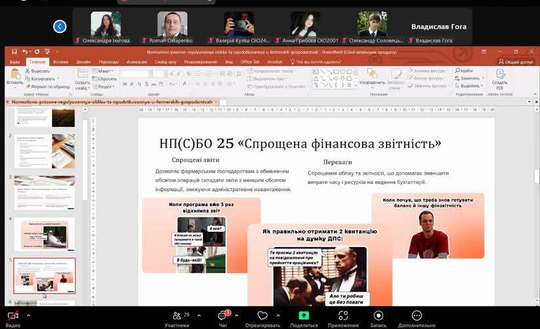The width and height of the screenshot is (540, 329).
Task: Select slide 5 thumbnail
Action: (45, 276)
